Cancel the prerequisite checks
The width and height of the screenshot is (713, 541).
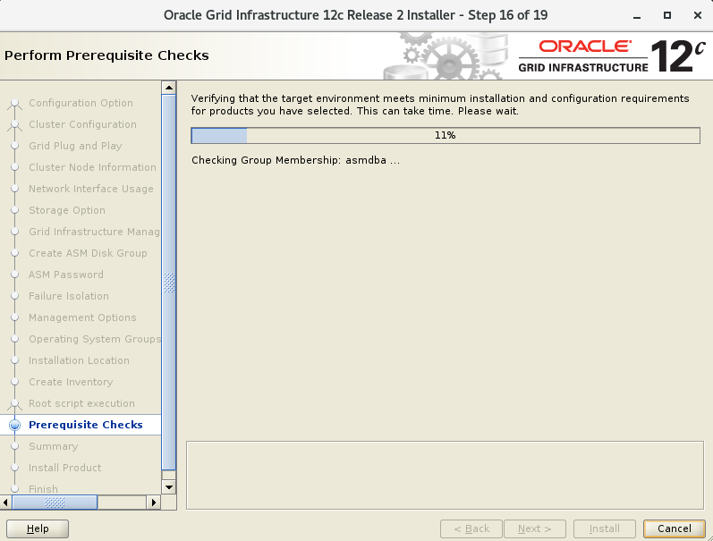675,528
